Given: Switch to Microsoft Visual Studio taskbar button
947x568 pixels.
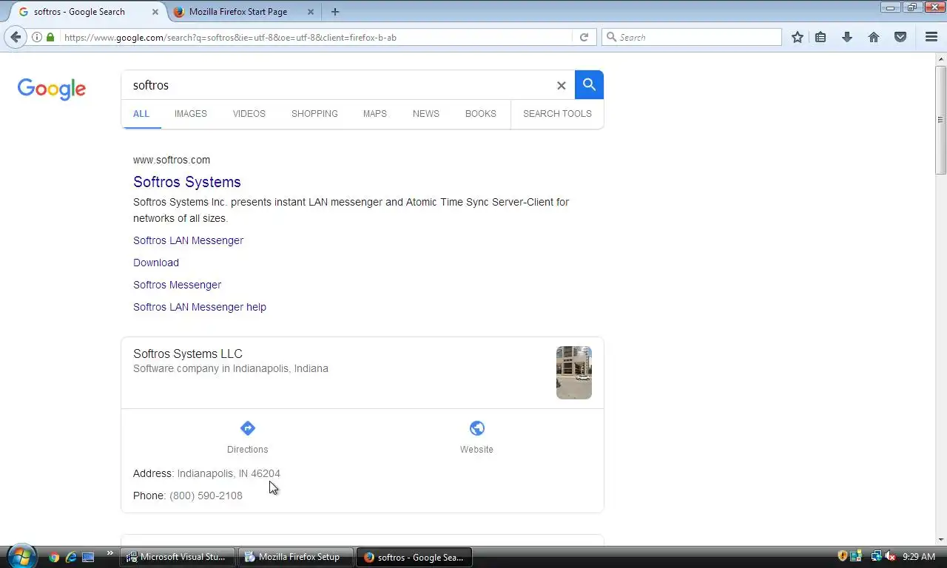Looking at the screenshot, I should coord(178,557).
